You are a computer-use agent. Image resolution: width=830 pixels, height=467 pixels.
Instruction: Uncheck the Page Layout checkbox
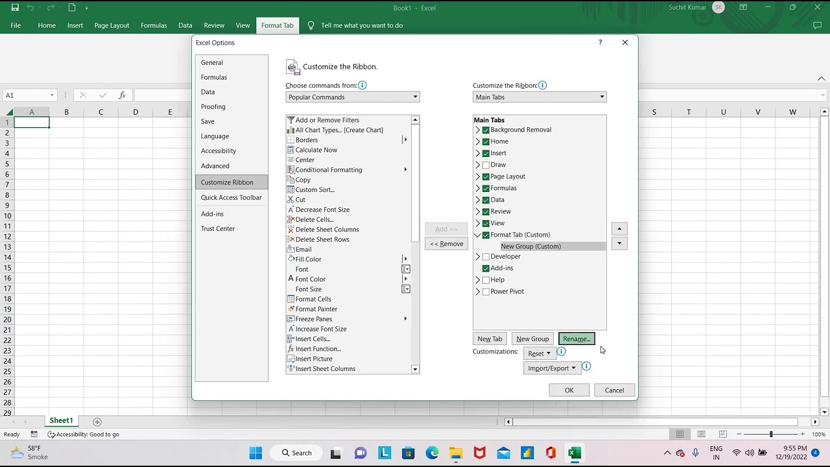(x=486, y=176)
